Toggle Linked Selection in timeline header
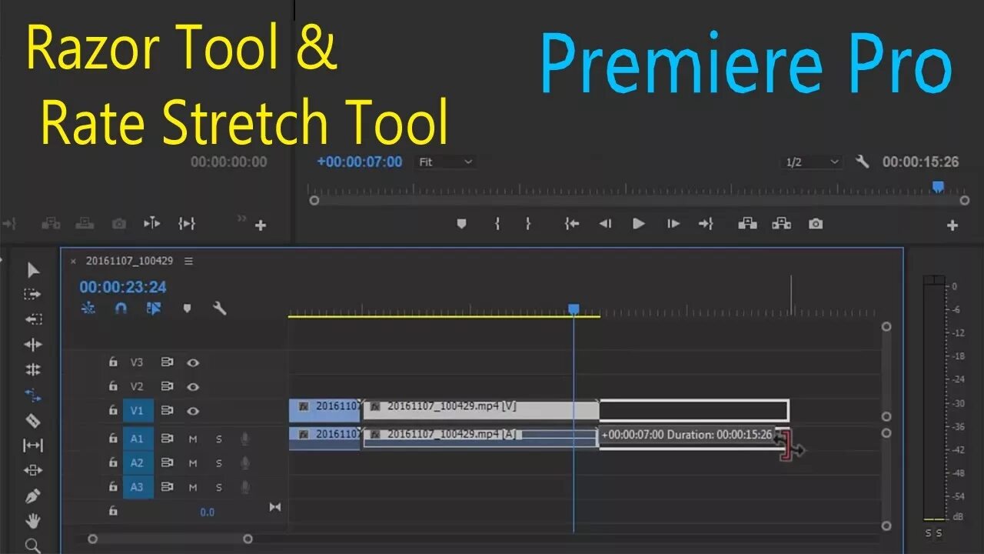Viewport: 984px width, 554px height. pyautogui.click(x=153, y=309)
